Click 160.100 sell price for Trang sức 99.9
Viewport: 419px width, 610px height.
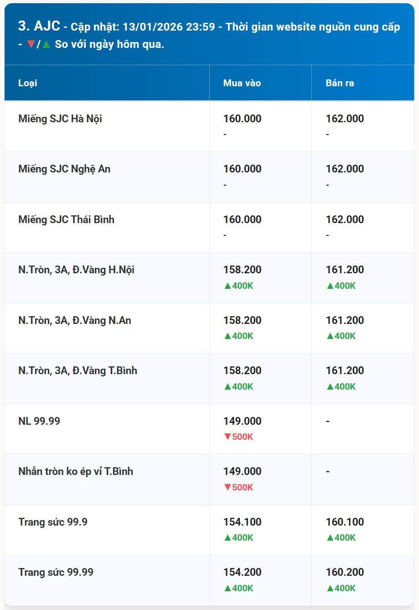tap(345, 522)
